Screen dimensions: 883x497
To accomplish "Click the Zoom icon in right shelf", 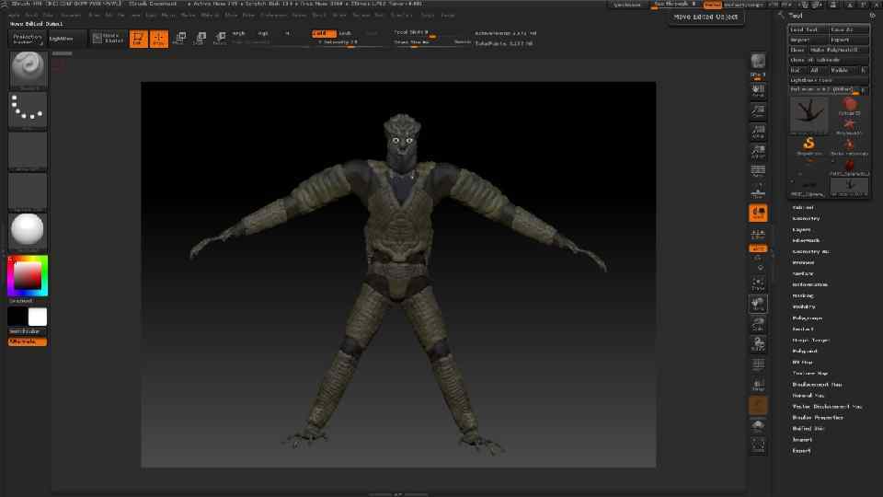I will [x=758, y=112].
